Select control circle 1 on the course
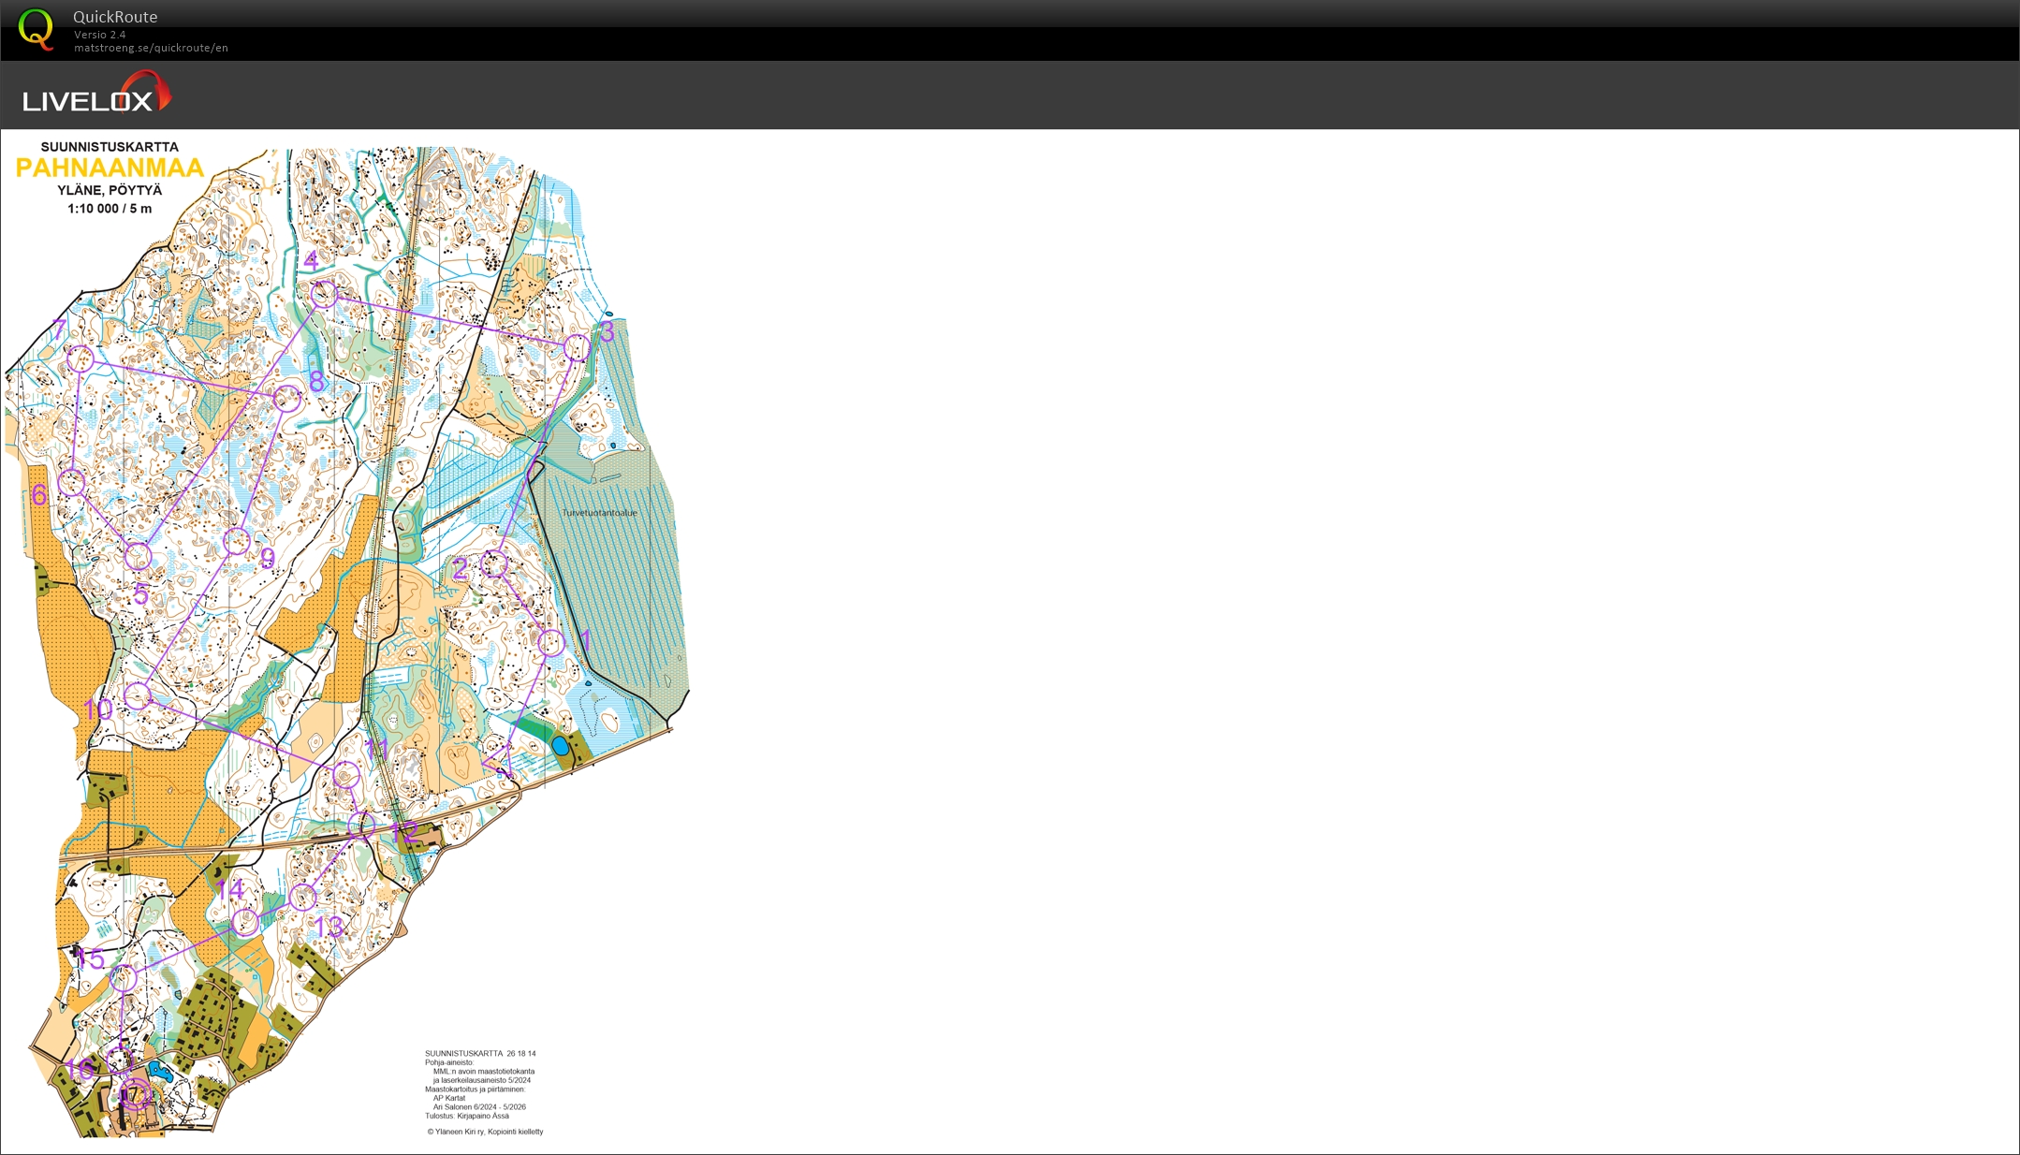Viewport: 2020px width, 1155px height. (551, 643)
